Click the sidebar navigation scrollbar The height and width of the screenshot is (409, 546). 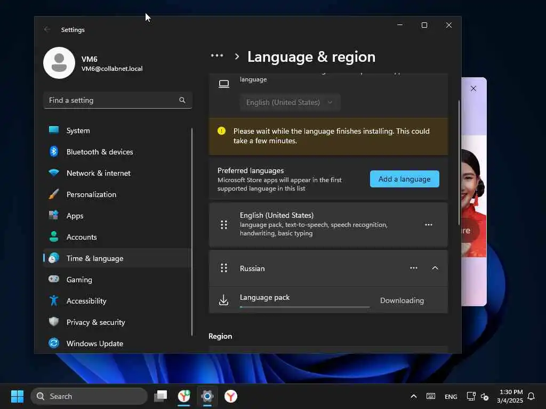pyautogui.click(x=192, y=232)
